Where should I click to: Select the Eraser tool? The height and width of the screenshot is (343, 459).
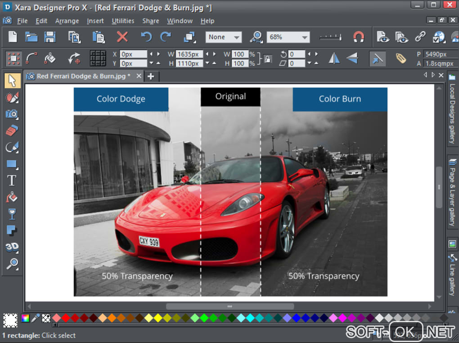tap(12, 131)
